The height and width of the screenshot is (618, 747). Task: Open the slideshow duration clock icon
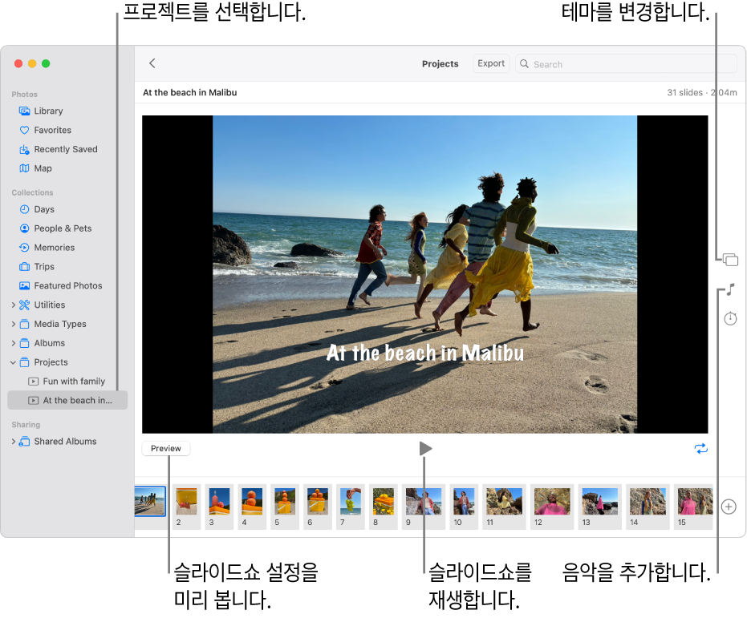pyautogui.click(x=730, y=318)
